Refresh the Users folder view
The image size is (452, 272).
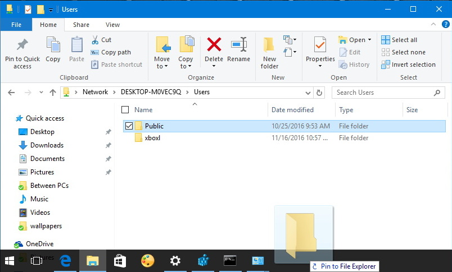(x=319, y=93)
